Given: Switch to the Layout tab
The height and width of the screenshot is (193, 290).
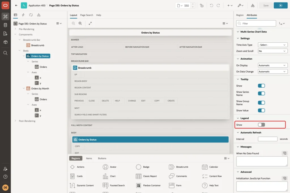Looking at the screenshot, I should tap(73, 15).
